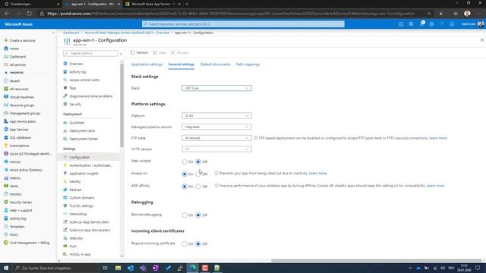Enable Require incoming certificate On
Viewport: 486px width, 273px height.
(185, 244)
